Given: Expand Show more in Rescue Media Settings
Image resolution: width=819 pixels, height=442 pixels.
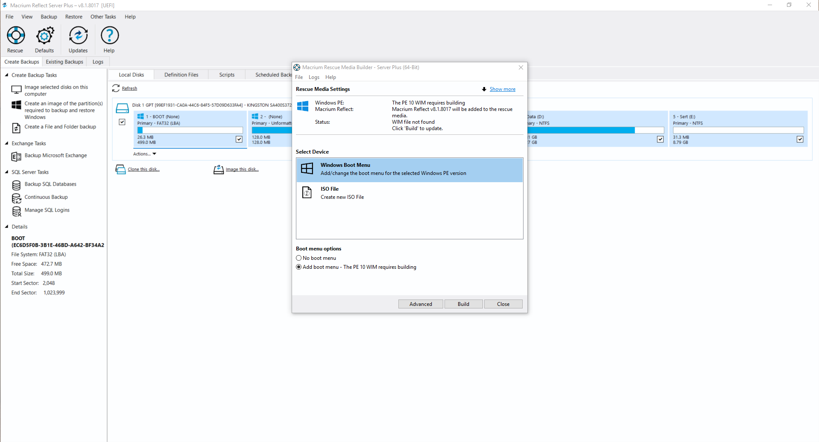Looking at the screenshot, I should coord(502,89).
